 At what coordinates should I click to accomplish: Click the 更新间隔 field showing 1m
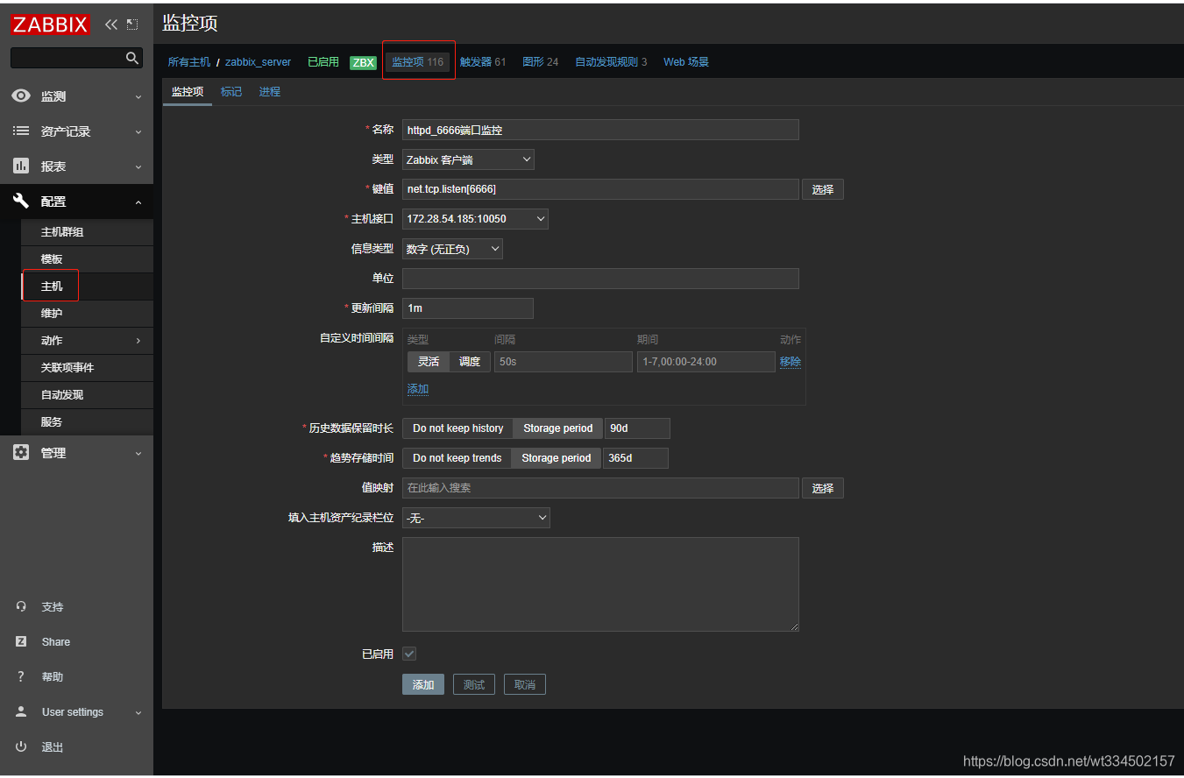click(x=468, y=308)
